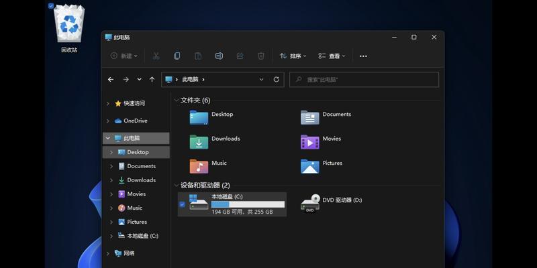Image resolution: width=537 pixels, height=268 pixels.
Task: Click the Rename icon in toolbar
Action: click(219, 56)
